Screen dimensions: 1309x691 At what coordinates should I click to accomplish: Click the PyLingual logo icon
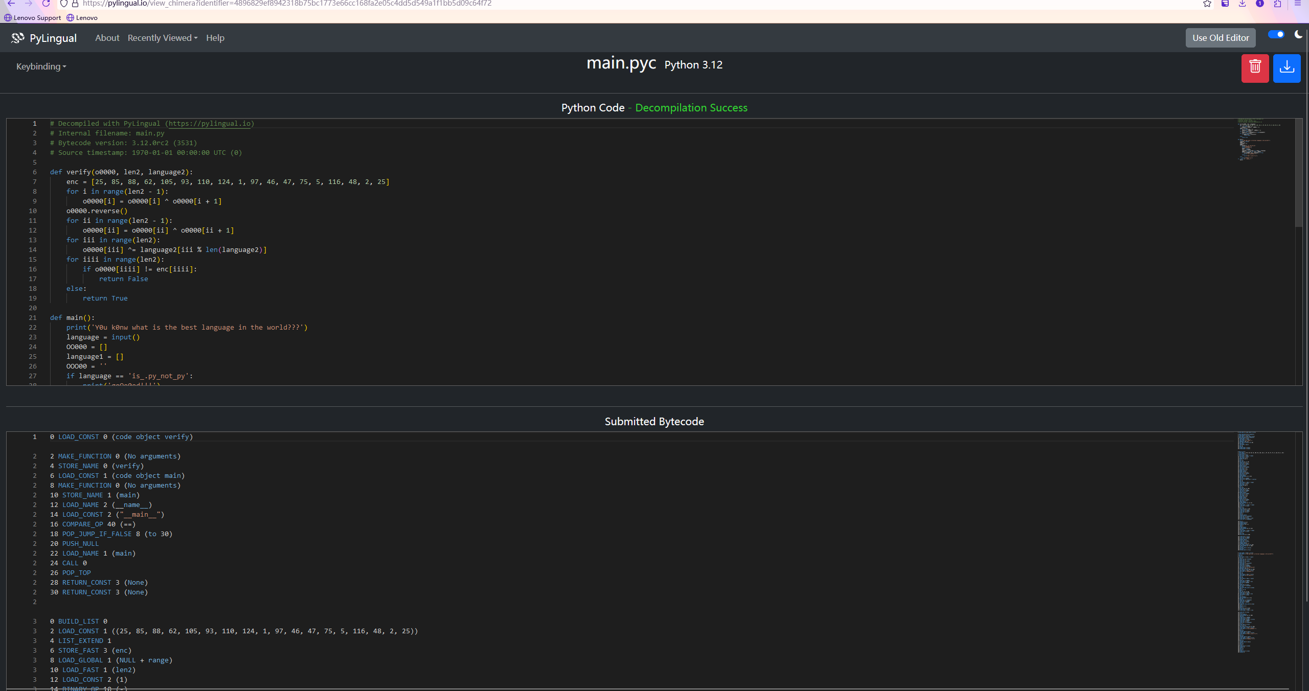click(x=18, y=38)
